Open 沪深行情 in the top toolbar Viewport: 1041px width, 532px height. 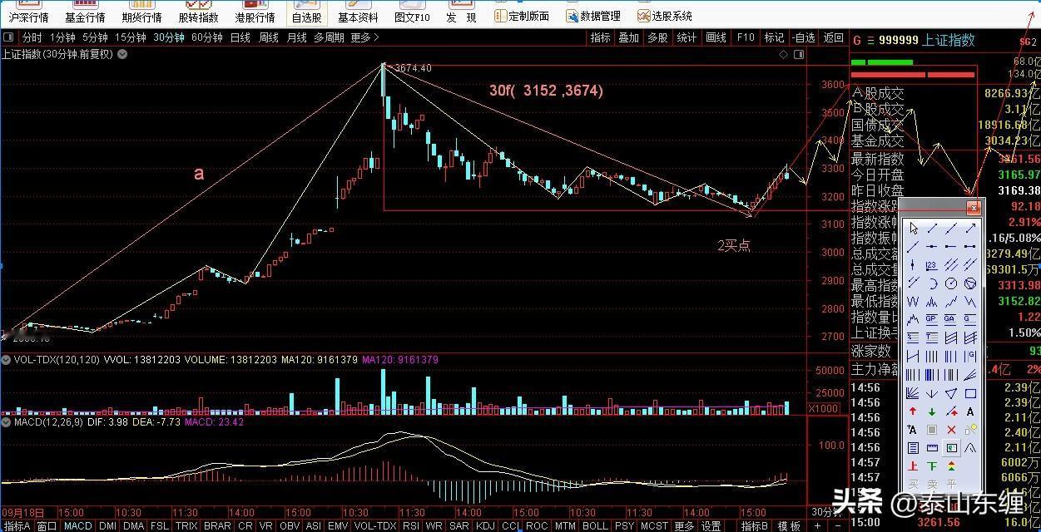[x=28, y=12]
